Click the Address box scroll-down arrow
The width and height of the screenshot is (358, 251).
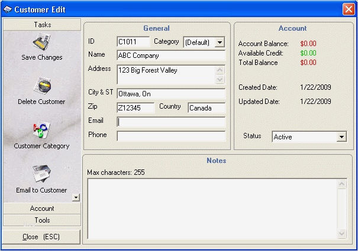tap(220, 79)
